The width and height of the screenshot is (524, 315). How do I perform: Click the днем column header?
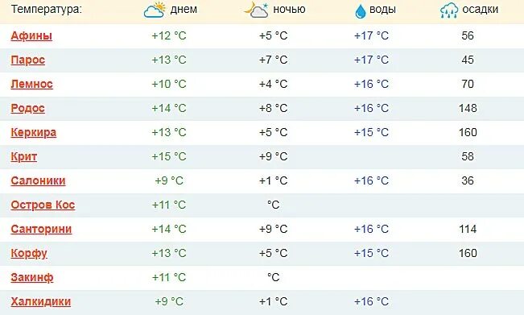[x=184, y=10]
